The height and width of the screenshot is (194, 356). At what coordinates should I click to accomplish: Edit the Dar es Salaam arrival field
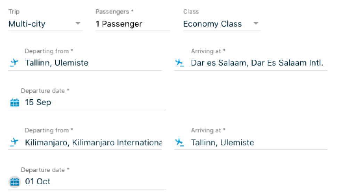[x=257, y=63]
